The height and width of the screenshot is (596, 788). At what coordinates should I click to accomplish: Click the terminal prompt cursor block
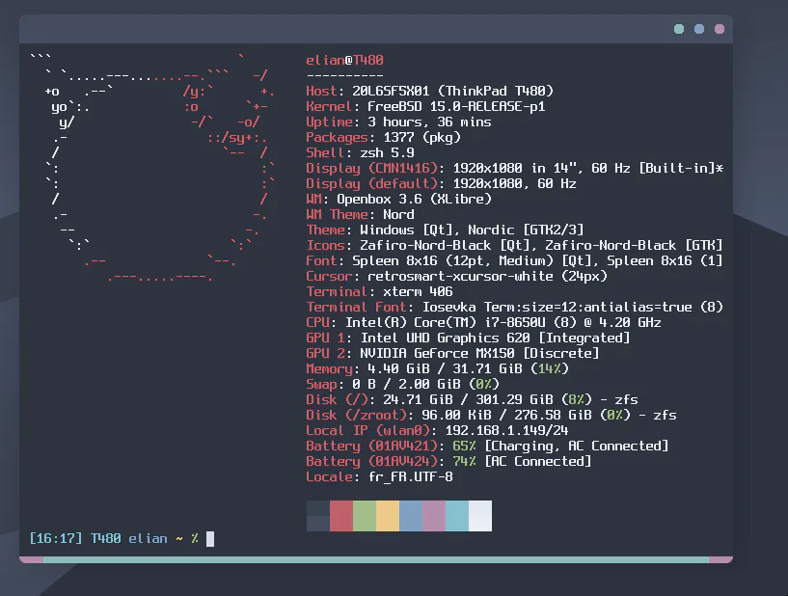[x=210, y=539]
